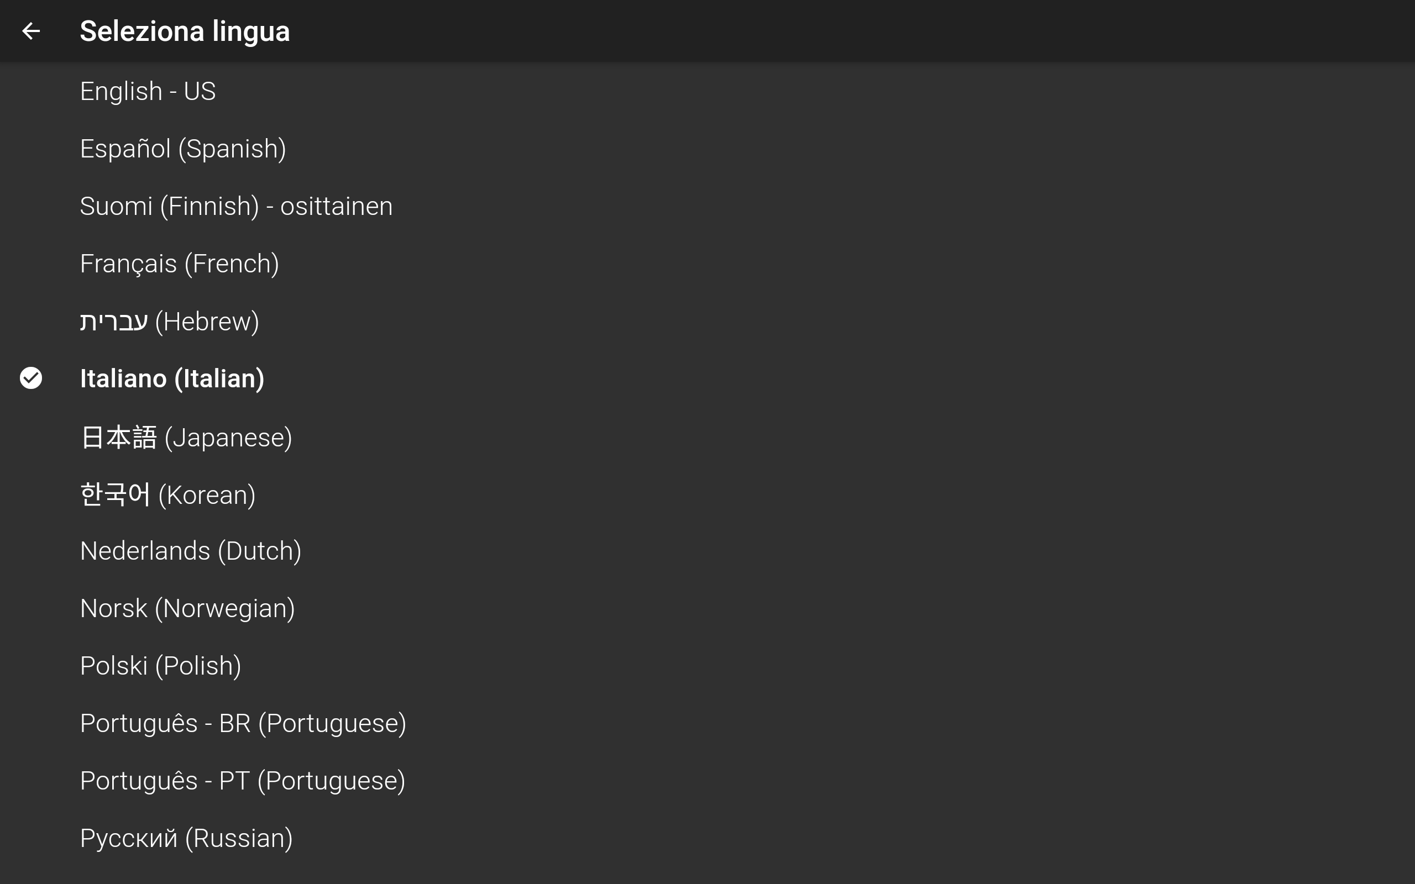Click BR in the Português row
Screen dimensions: 1415x884
(x=234, y=723)
